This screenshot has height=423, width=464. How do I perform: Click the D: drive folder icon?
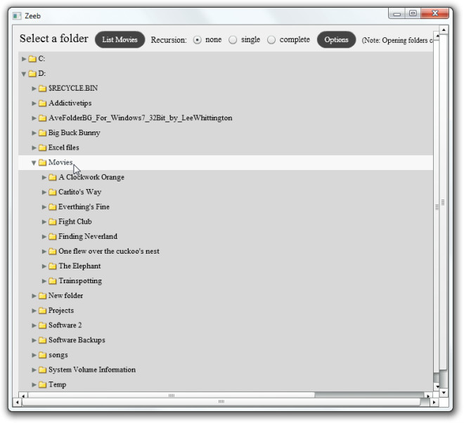(32, 74)
